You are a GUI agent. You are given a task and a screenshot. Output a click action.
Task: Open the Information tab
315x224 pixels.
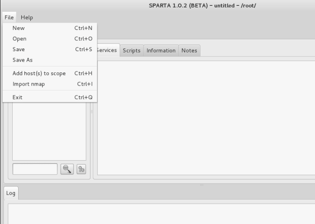161,50
